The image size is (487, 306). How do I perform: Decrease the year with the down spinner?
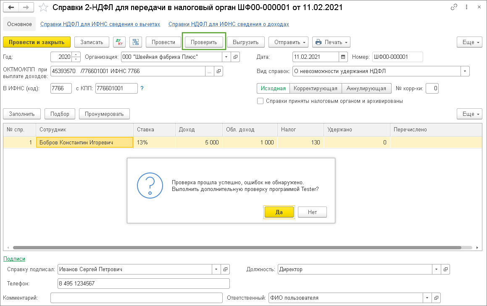76,59
